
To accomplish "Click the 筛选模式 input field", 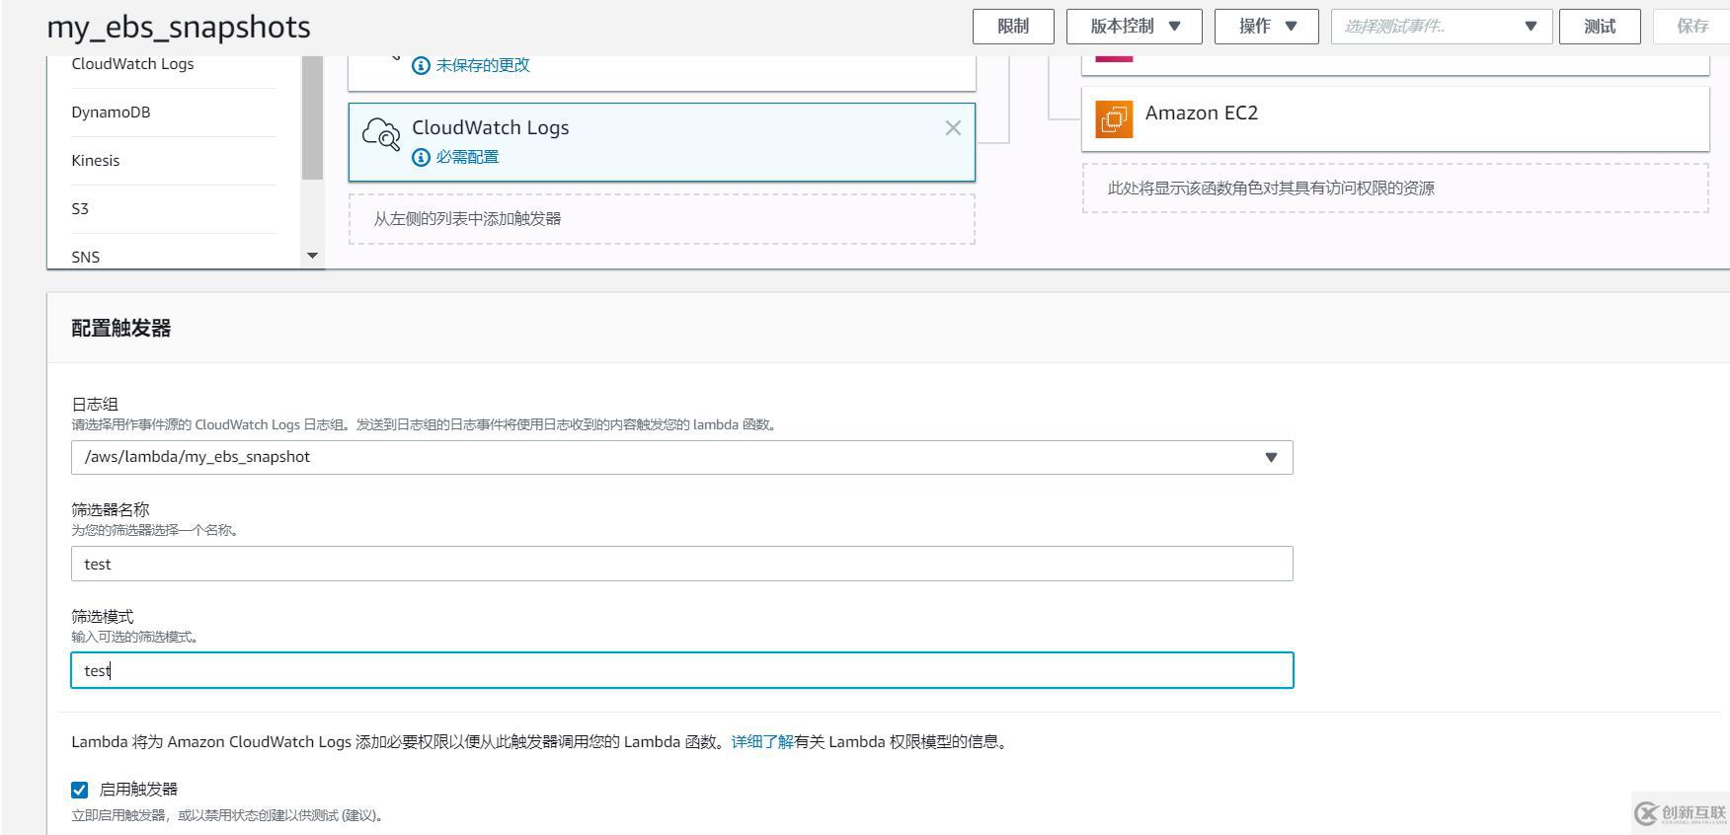I will pos(682,670).
